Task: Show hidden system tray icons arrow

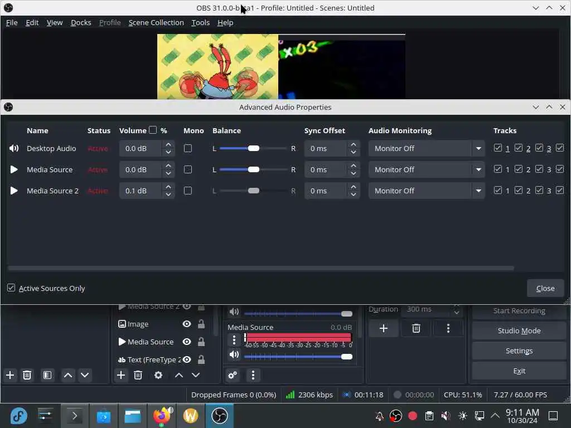Action: (x=495, y=416)
